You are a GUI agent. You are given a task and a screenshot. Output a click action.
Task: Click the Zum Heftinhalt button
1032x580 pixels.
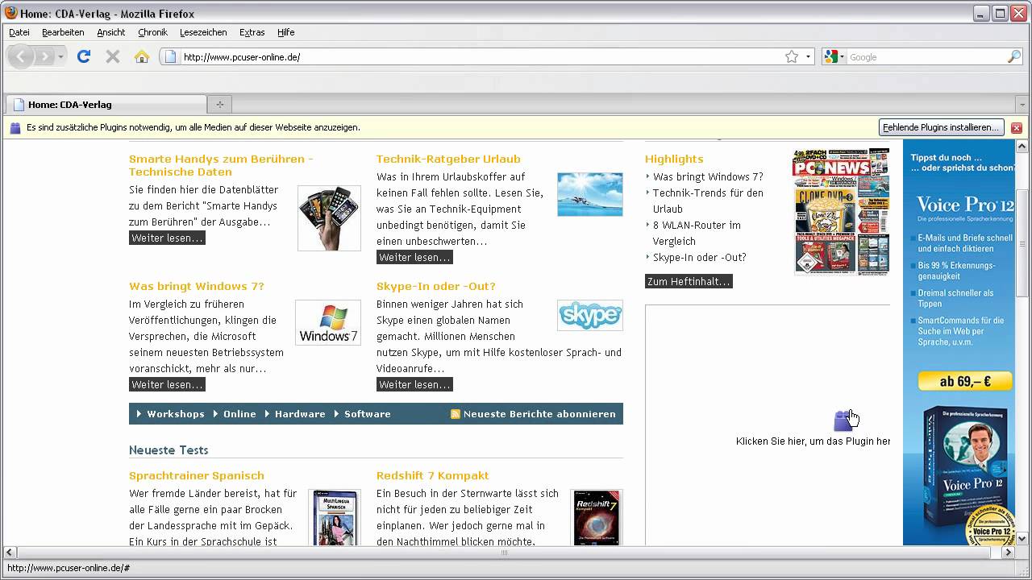(x=689, y=281)
